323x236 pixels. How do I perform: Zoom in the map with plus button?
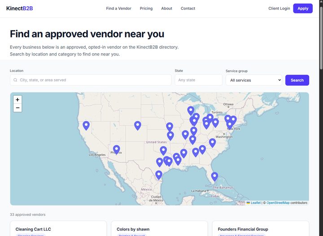(17, 100)
